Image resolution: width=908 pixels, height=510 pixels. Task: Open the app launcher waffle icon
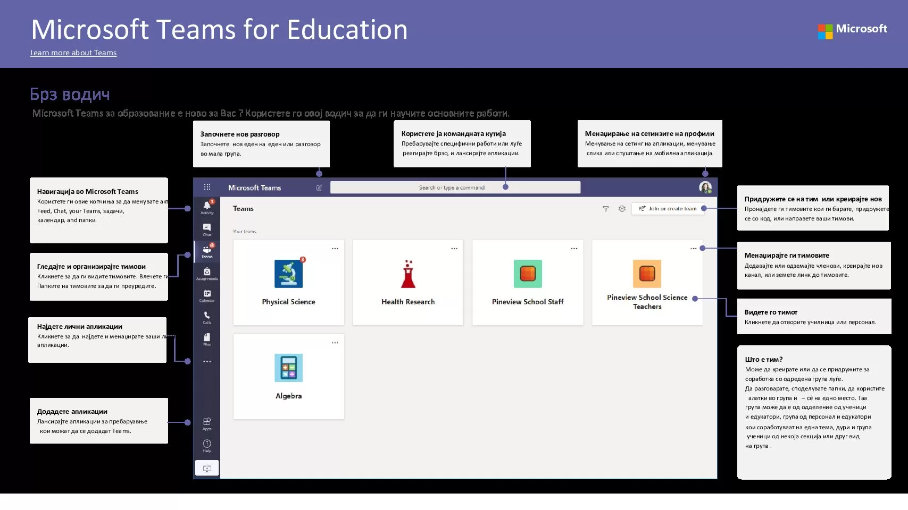(x=207, y=187)
